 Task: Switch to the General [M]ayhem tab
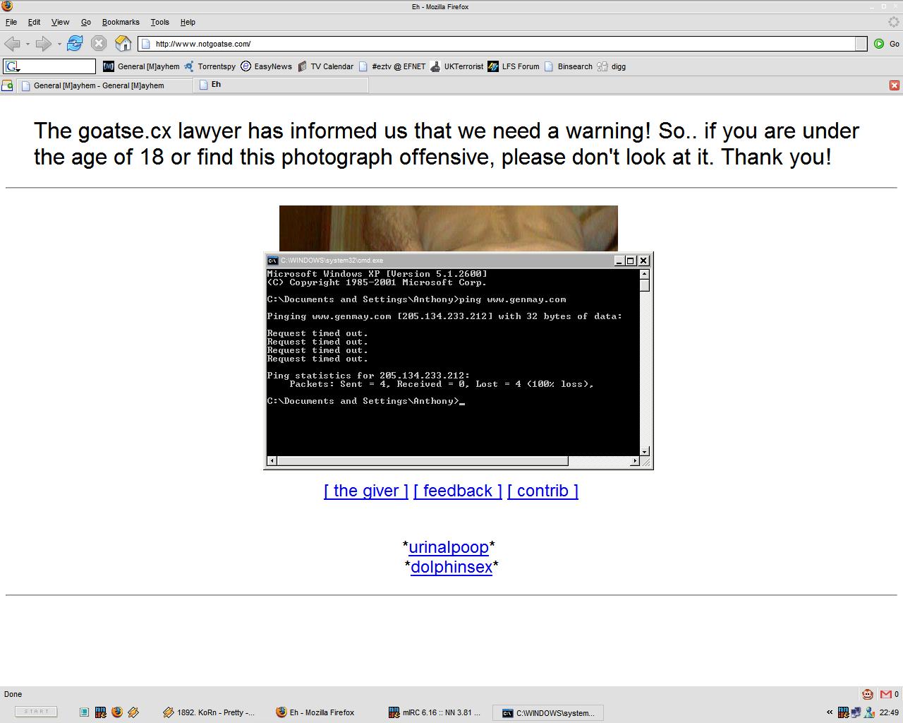[104, 85]
